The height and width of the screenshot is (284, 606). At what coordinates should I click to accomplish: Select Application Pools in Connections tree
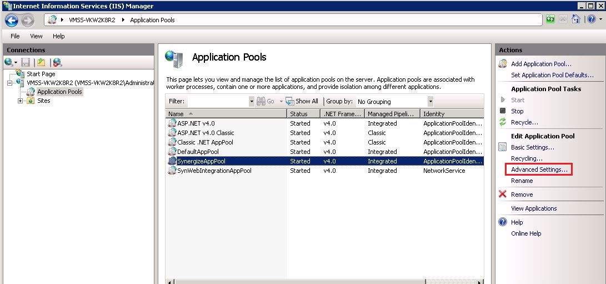coord(59,92)
